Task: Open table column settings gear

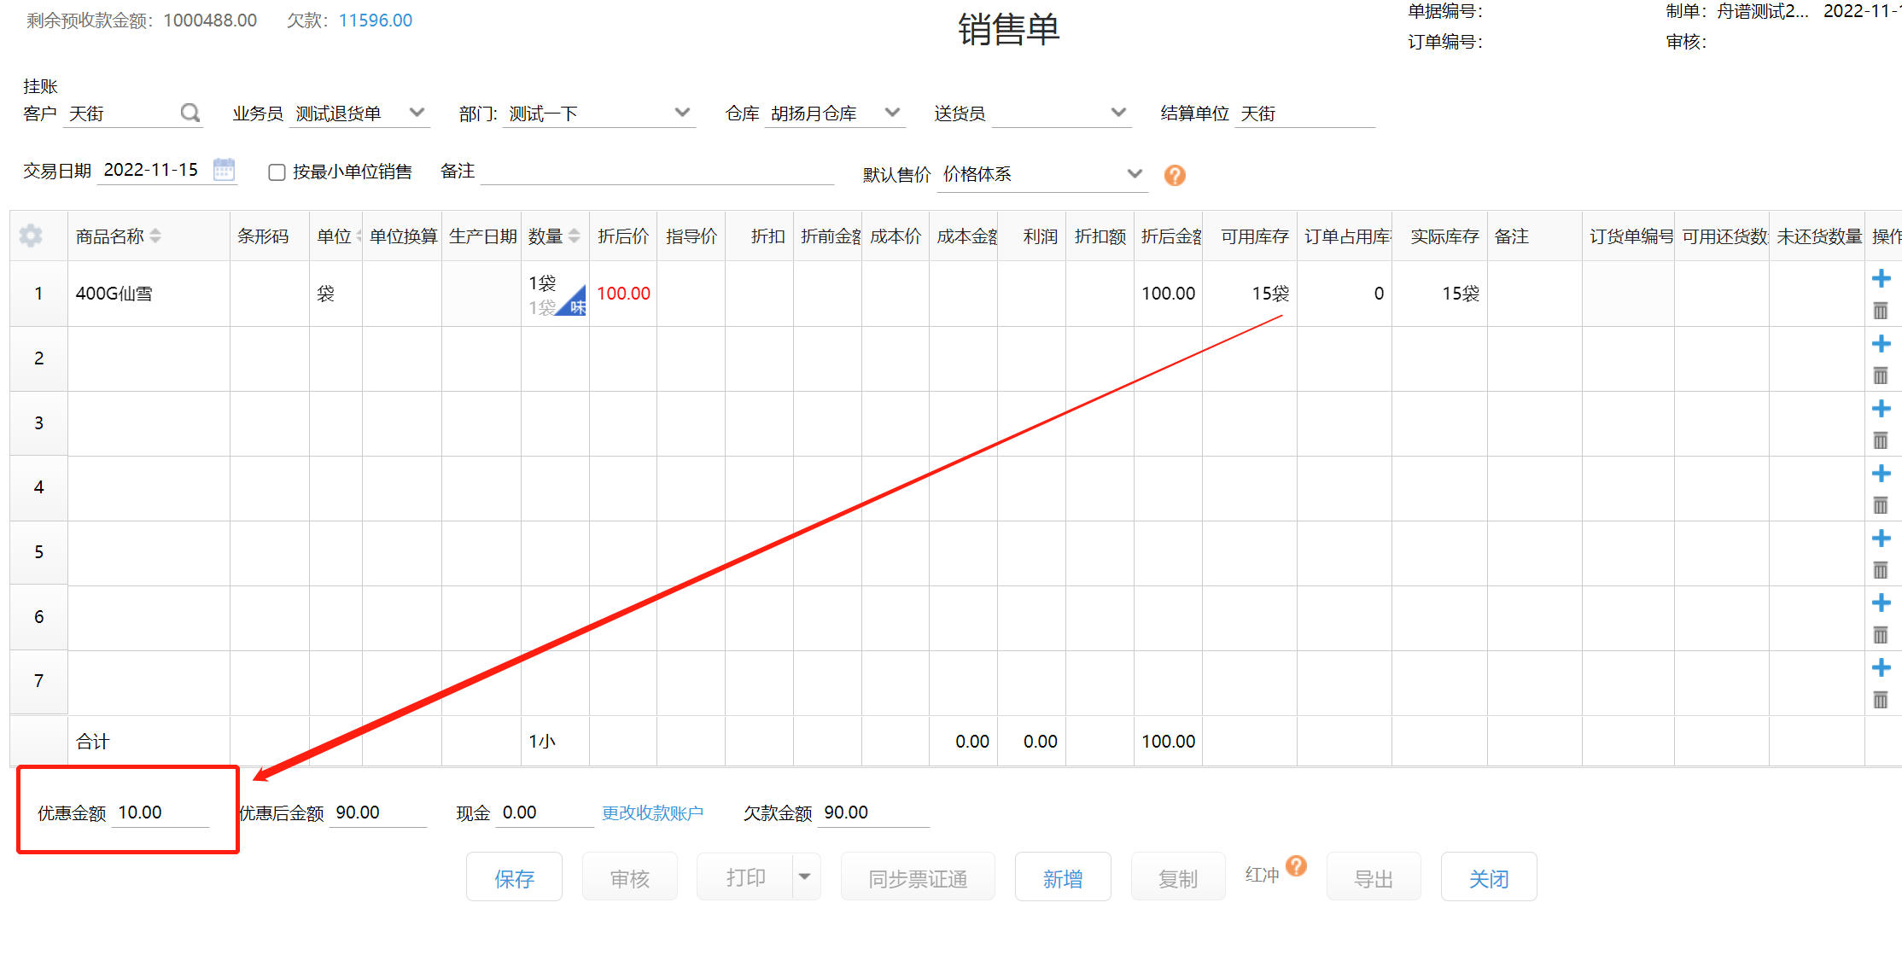Action: (x=31, y=236)
